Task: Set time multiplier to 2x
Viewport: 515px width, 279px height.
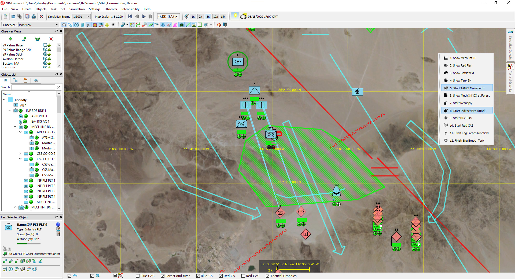Action: tap(201, 17)
